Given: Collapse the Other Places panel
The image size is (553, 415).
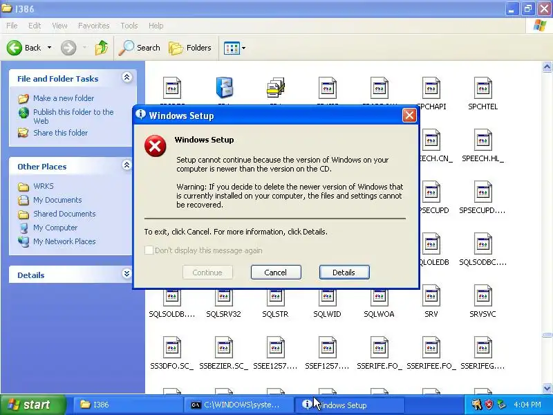Looking at the screenshot, I should [x=126, y=165].
